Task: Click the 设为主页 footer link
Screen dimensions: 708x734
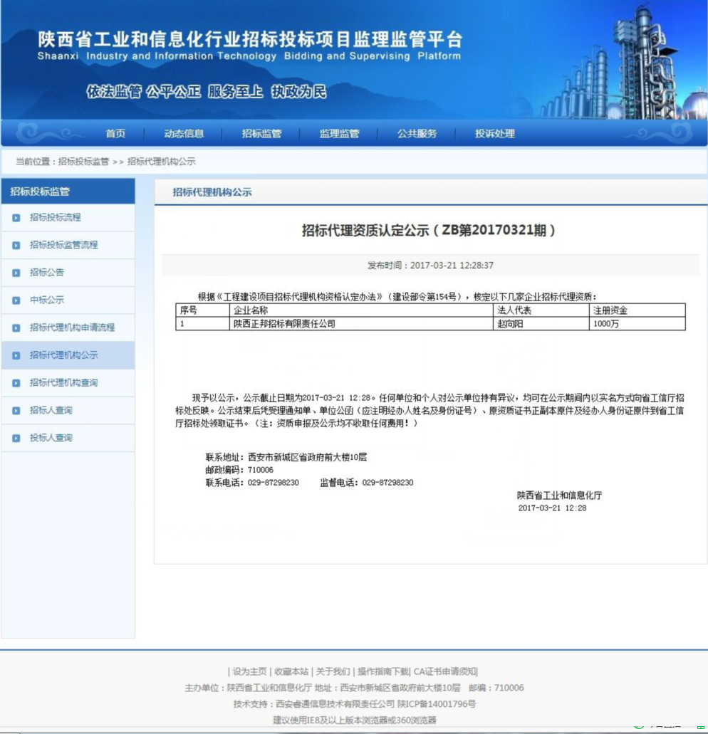Action: pos(249,671)
